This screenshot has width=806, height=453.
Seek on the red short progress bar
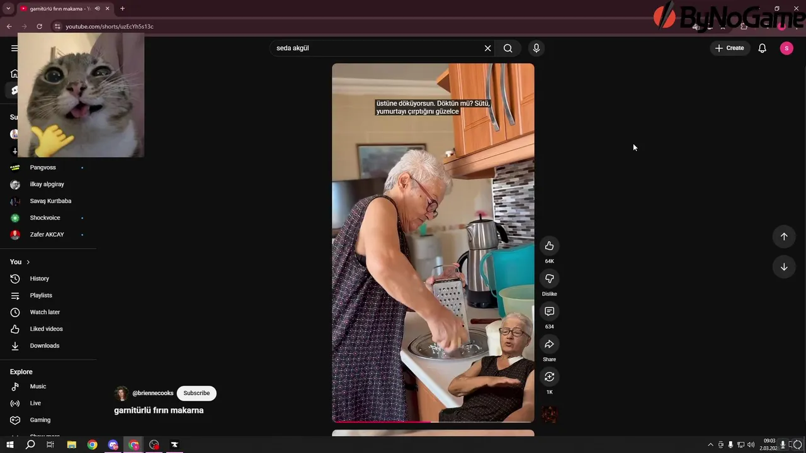(x=433, y=422)
